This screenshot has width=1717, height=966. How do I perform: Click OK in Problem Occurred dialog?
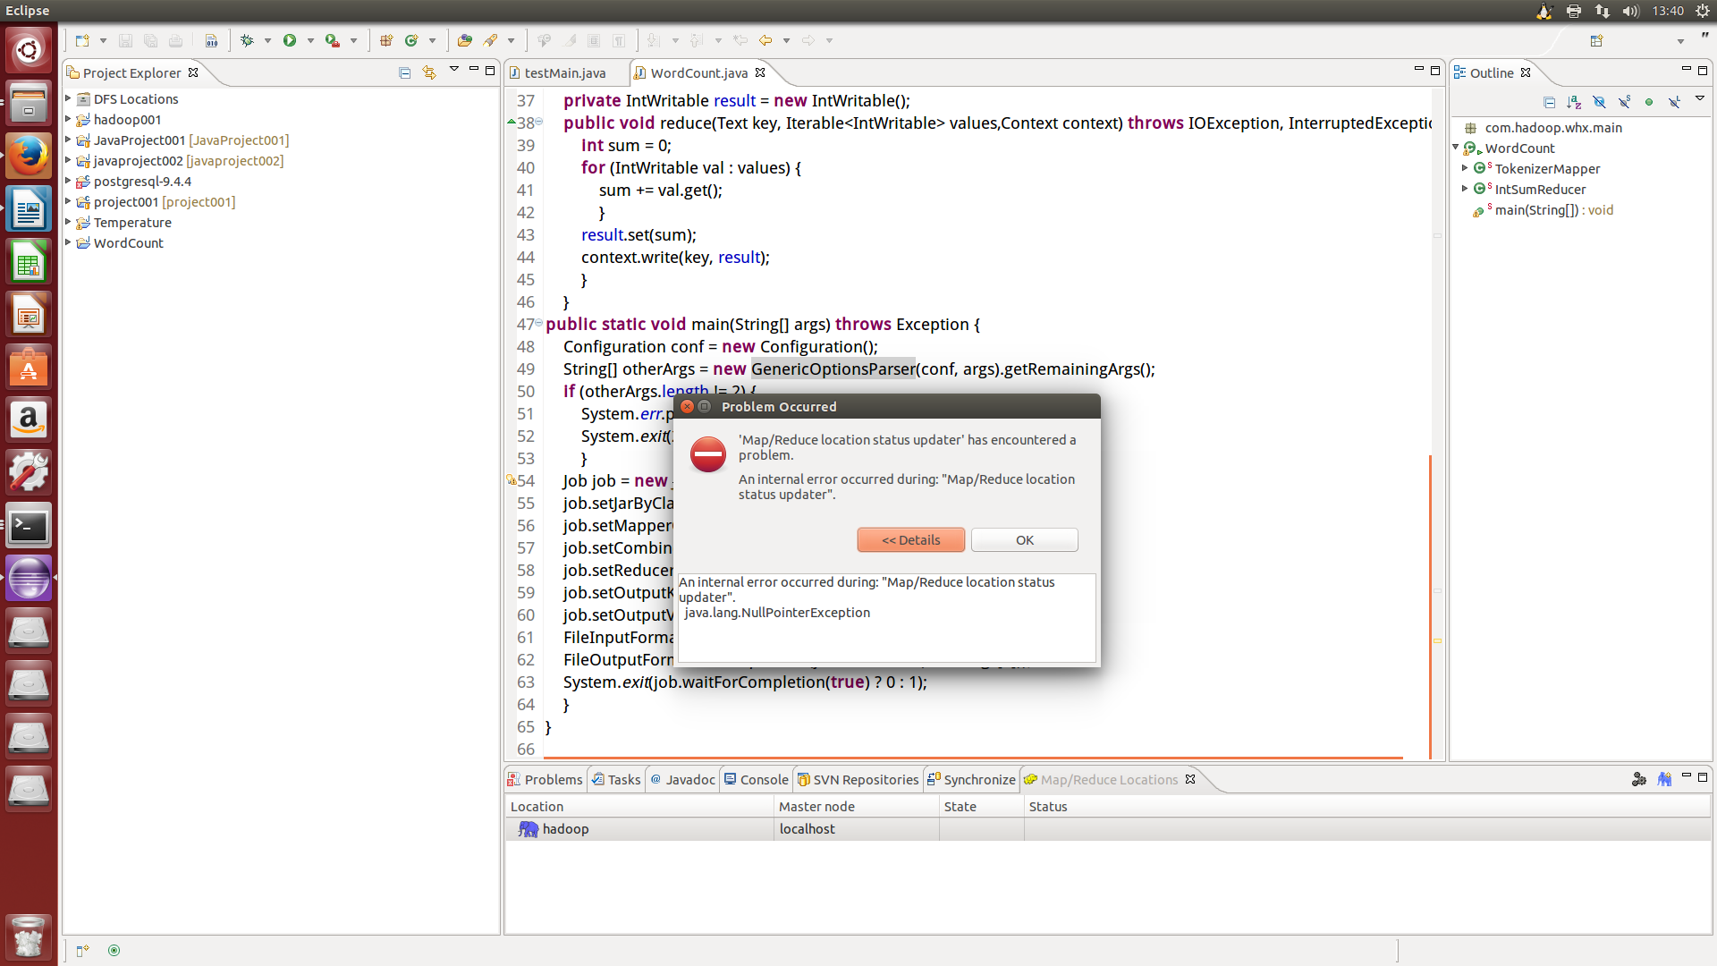[x=1024, y=540]
